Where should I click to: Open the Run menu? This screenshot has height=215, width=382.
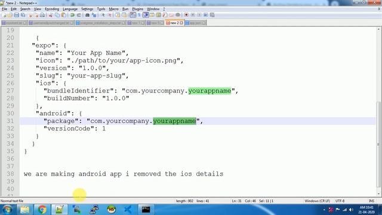tap(125, 9)
